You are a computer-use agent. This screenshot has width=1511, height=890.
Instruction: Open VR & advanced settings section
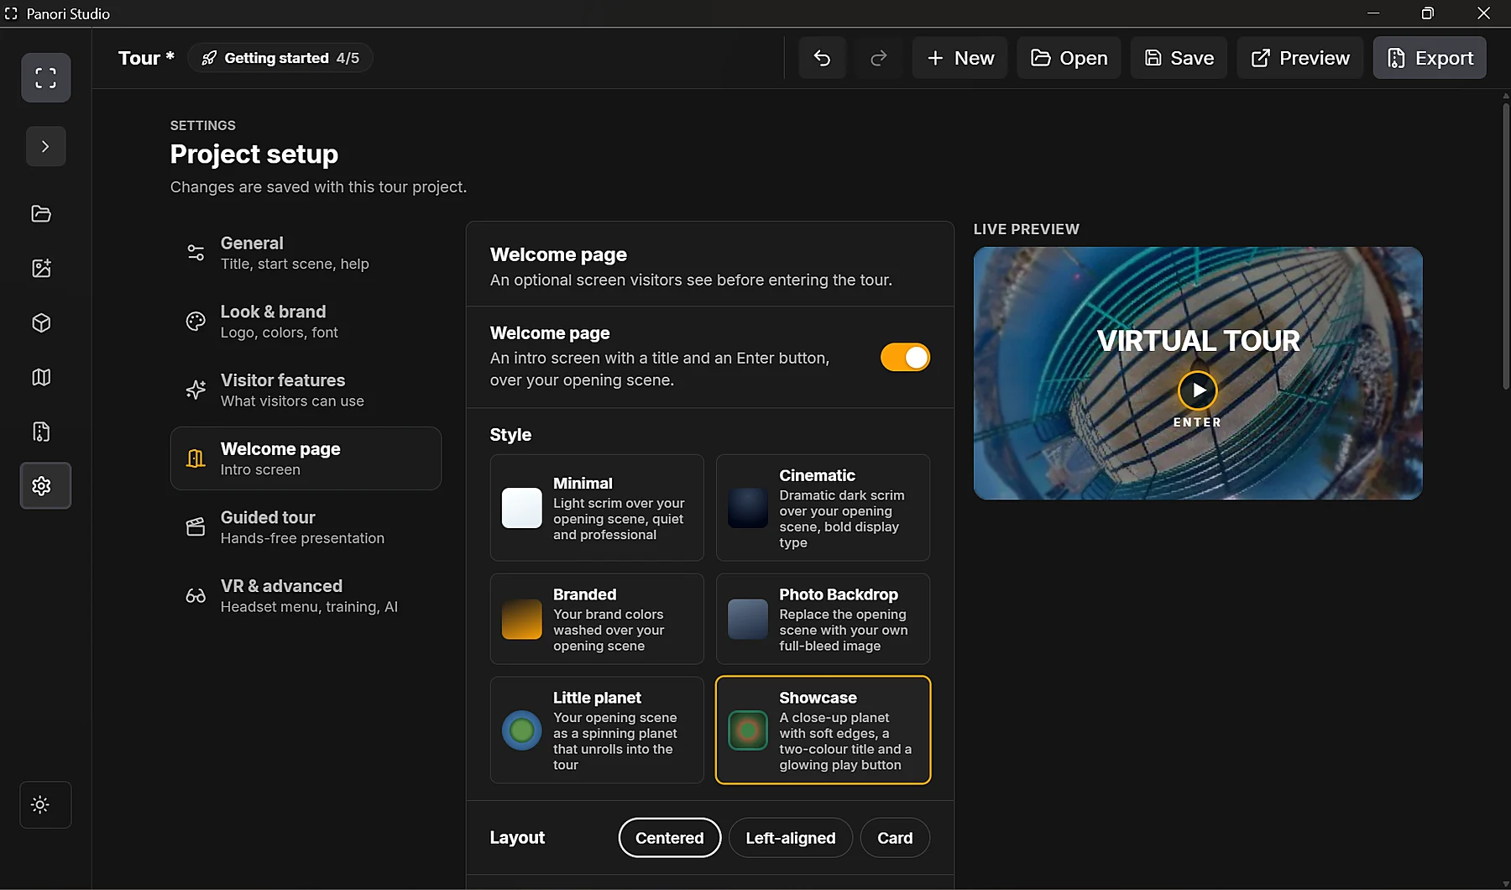(x=306, y=595)
